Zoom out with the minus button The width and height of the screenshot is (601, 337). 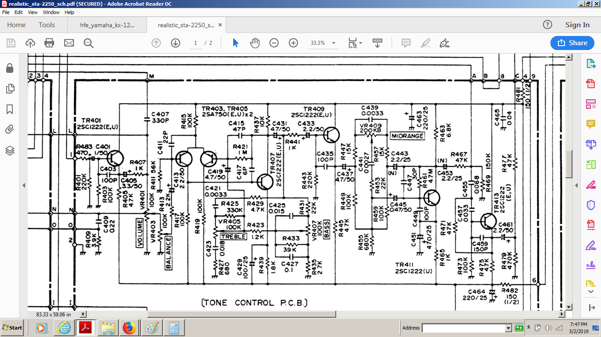[x=274, y=43]
